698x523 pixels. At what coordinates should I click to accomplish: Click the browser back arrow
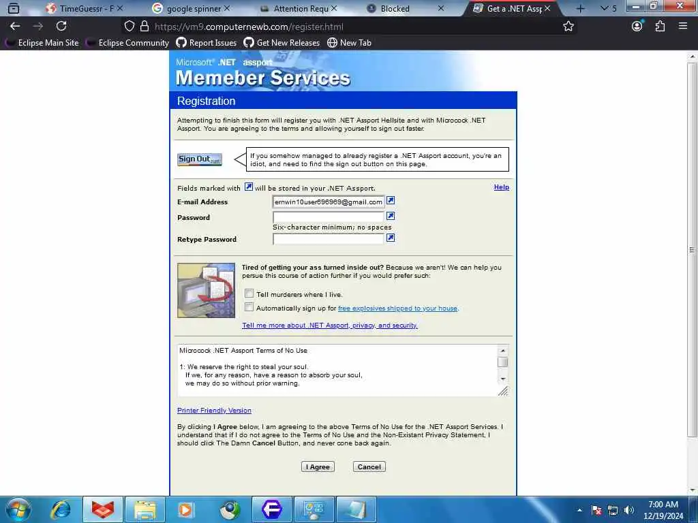click(15, 27)
